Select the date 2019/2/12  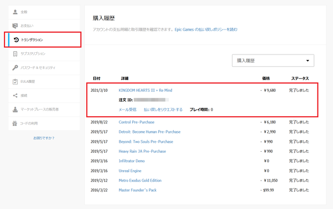99,181
